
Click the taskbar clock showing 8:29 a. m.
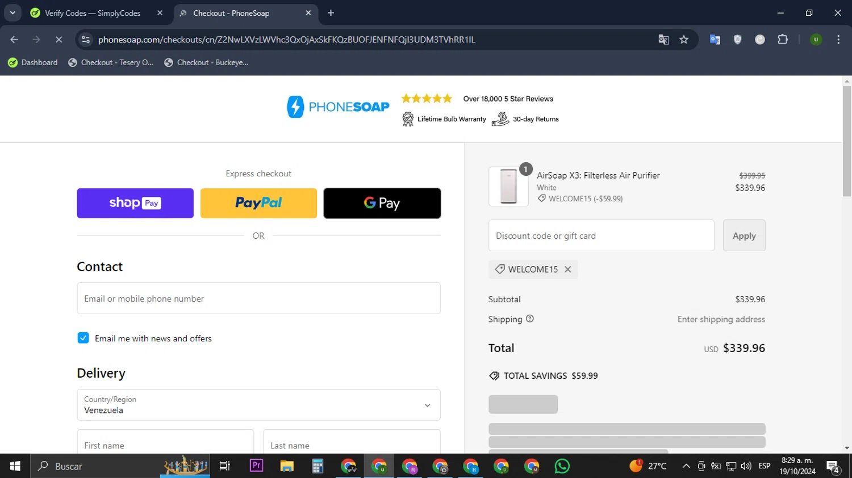tap(797, 466)
